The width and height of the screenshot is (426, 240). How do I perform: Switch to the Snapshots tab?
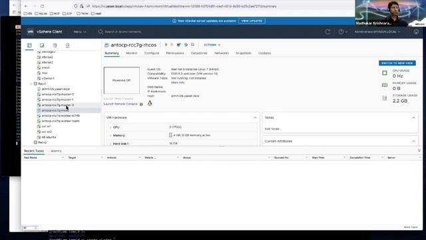pyautogui.click(x=244, y=53)
